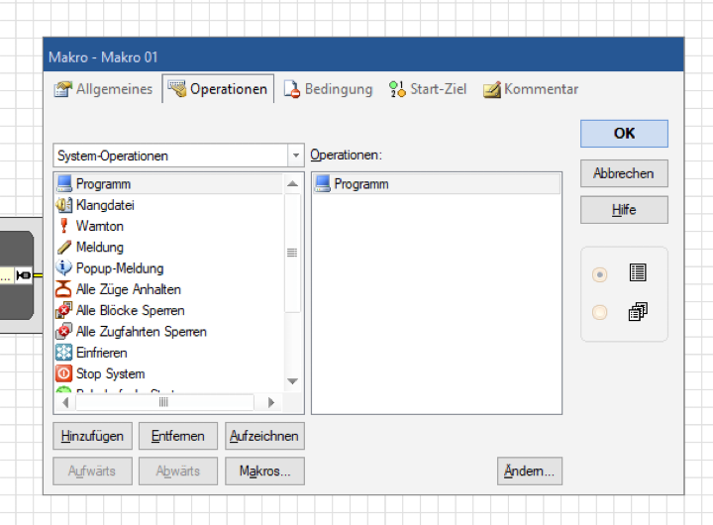Click the Programm icon in Operationen list
This screenshot has width=713, height=525.
tap(323, 184)
